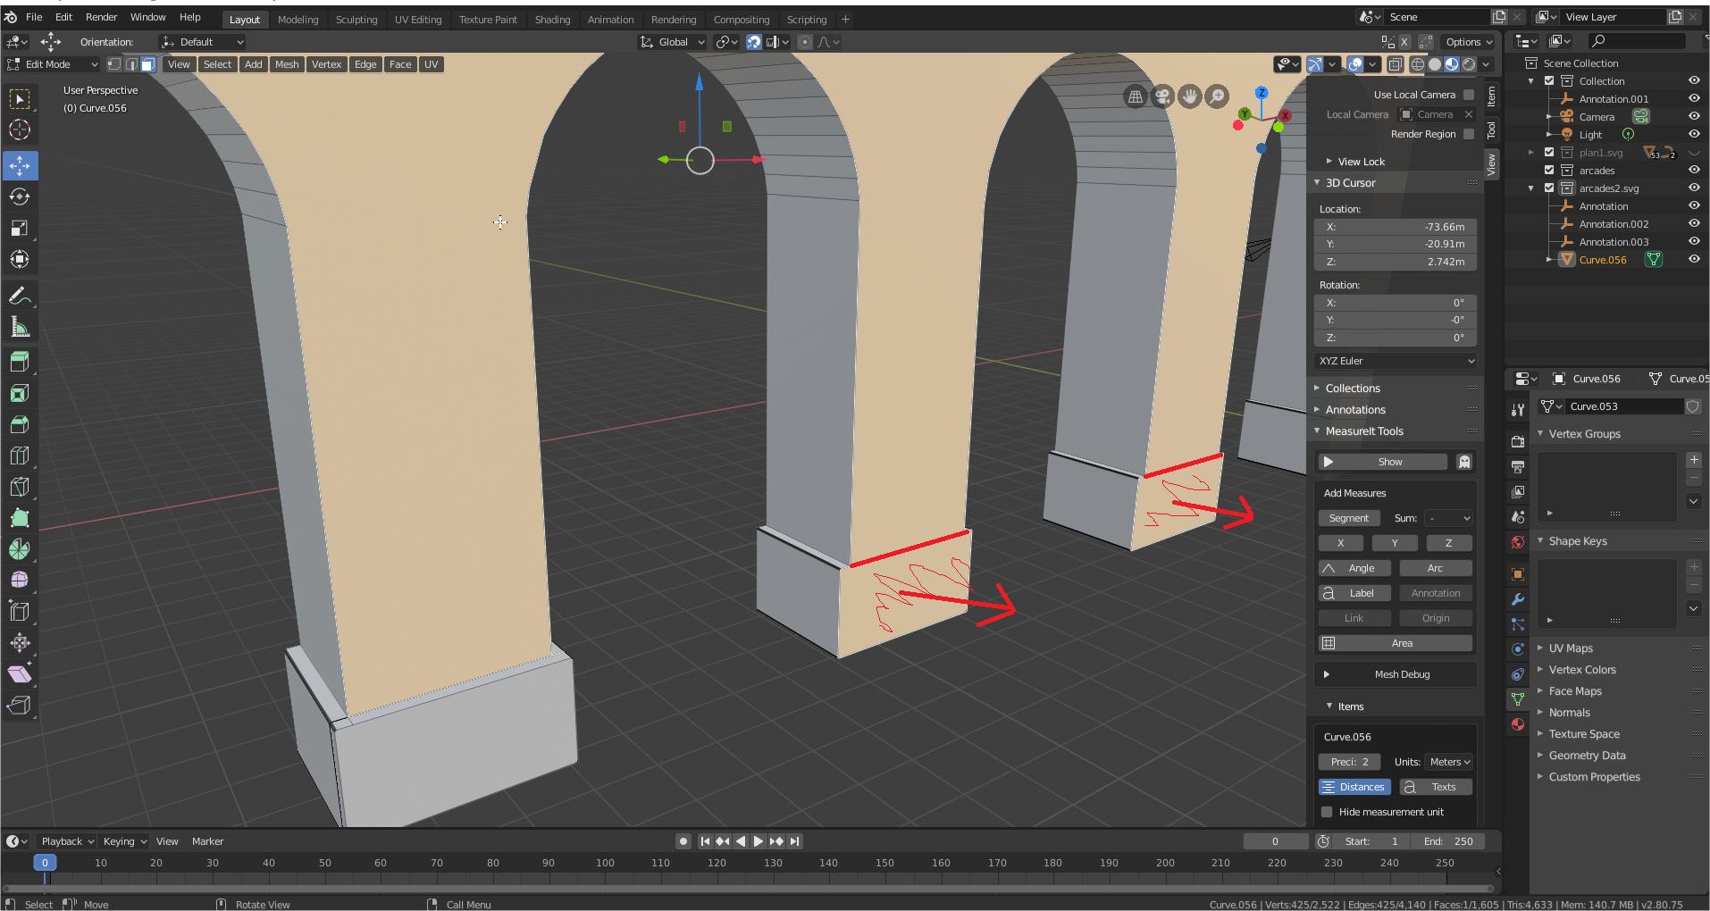Choose the Poly Build tool
1710x911 pixels.
pyautogui.click(x=20, y=518)
